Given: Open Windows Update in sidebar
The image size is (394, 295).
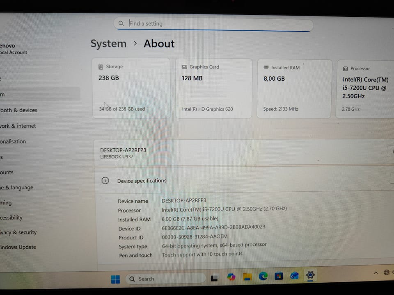Looking at the screenshot, I should click(18, 247).
